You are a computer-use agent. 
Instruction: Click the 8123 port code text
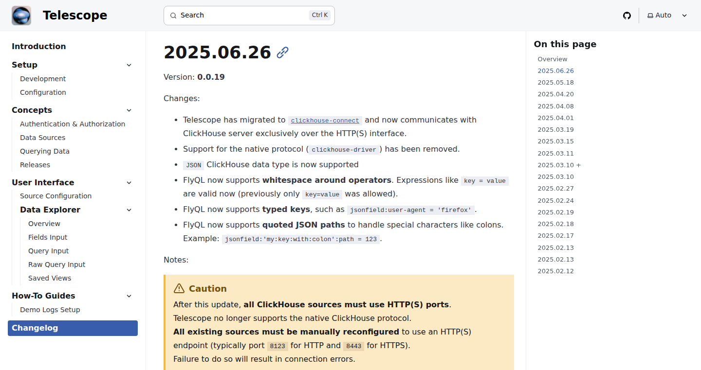(x=277, y=346)
